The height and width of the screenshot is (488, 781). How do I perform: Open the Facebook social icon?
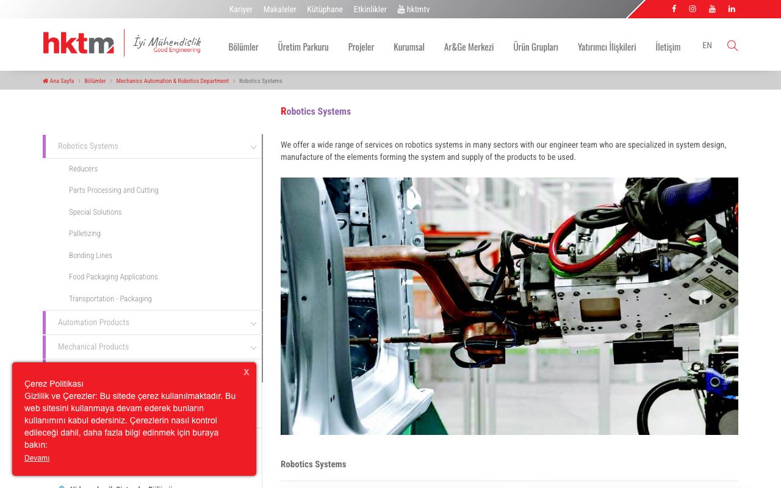point(674,9)
